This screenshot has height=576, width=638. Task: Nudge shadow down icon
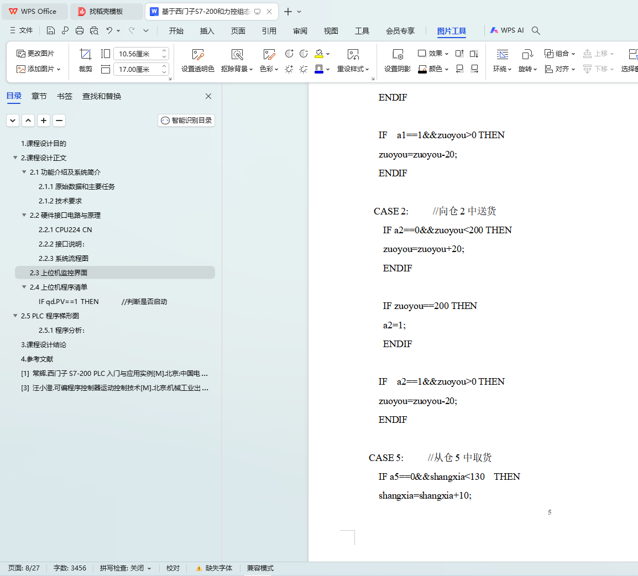point(474,53)
